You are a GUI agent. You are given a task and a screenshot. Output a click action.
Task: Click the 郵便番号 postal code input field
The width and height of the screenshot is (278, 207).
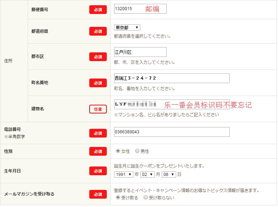[x=140, y=9]
